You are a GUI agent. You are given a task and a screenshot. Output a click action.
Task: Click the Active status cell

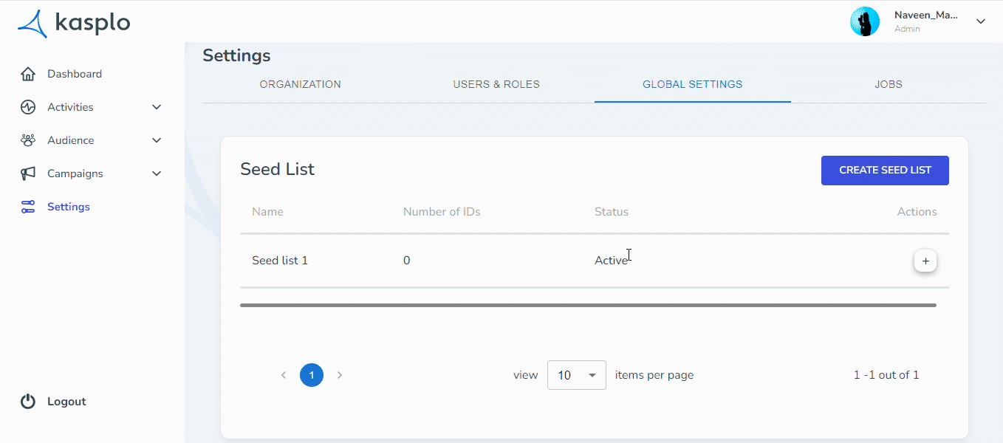(x=611, y=261)
